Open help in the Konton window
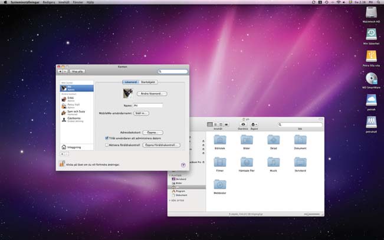 [183, 165]
